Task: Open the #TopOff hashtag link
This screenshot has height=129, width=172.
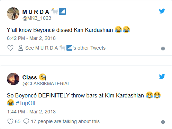Action: click(26, 103)
